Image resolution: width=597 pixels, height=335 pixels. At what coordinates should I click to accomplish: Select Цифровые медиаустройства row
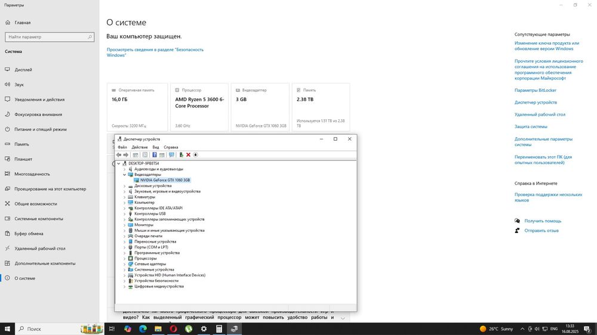click(159, 286)
